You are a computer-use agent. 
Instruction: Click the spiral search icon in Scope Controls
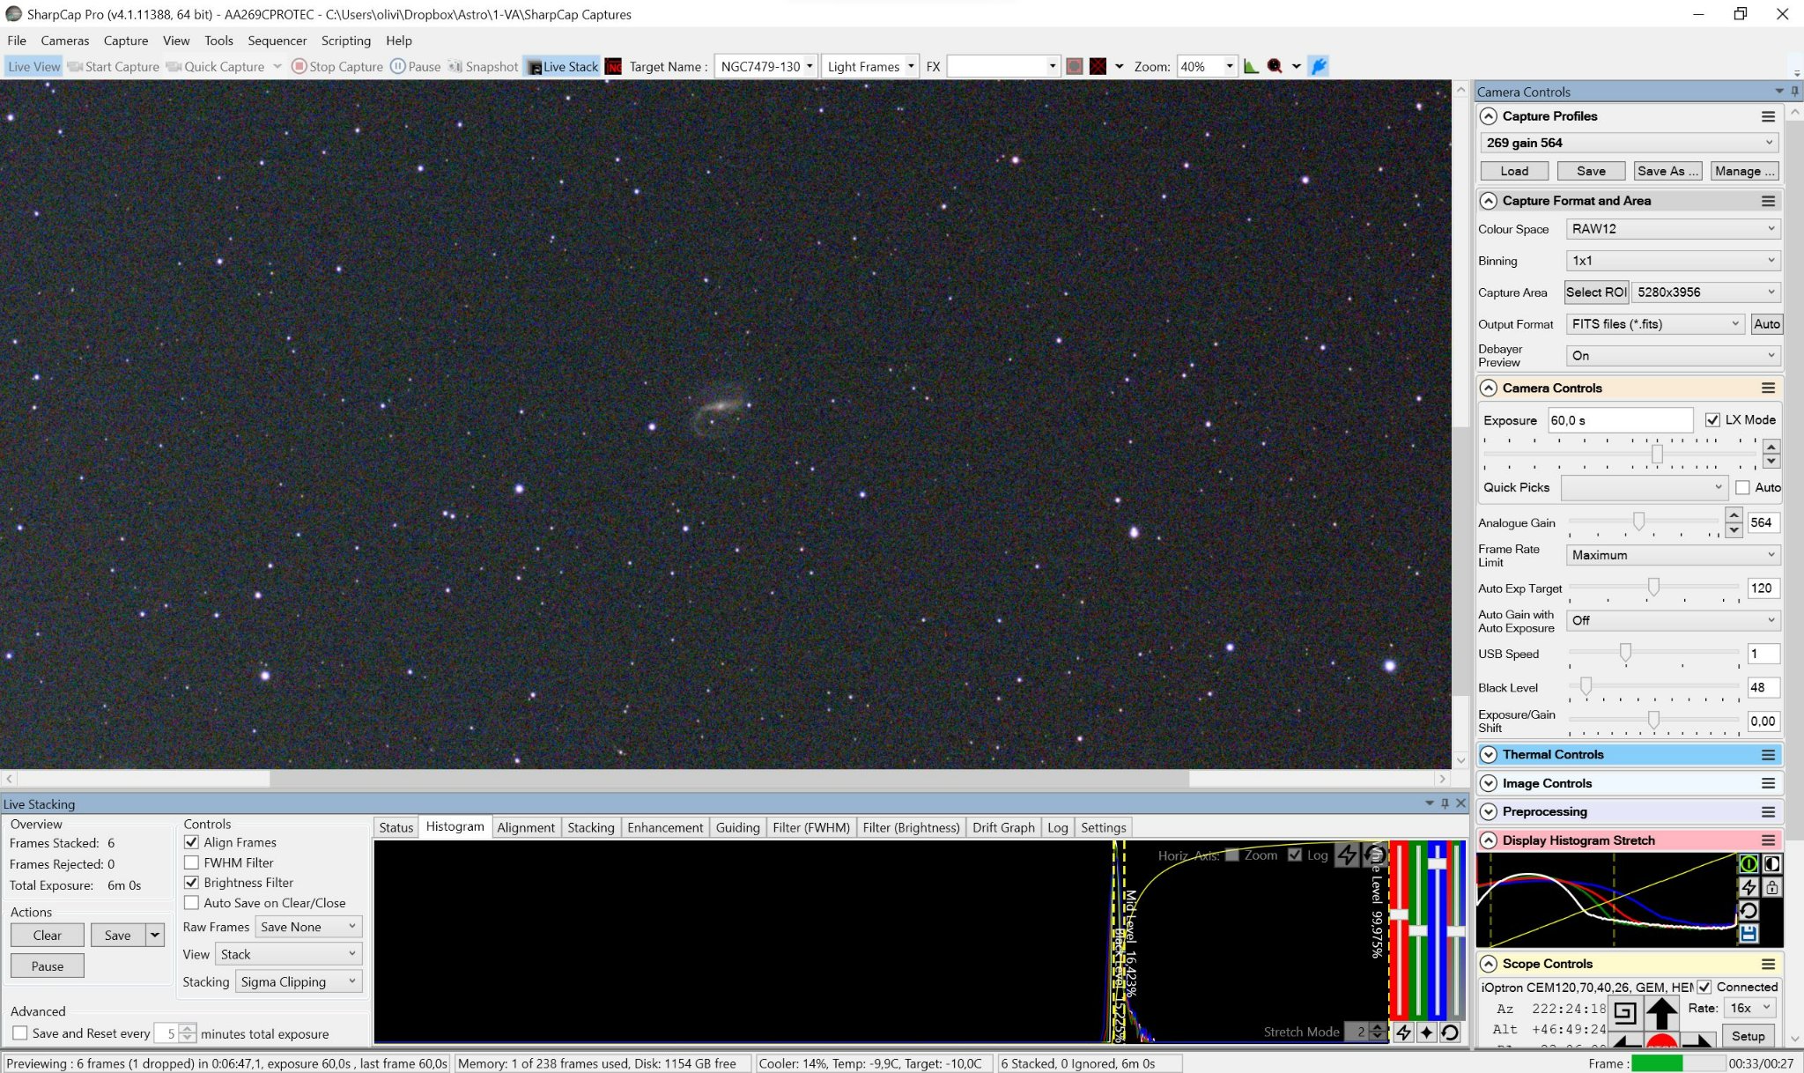pyautogui.click(x=1625, y=1012)
